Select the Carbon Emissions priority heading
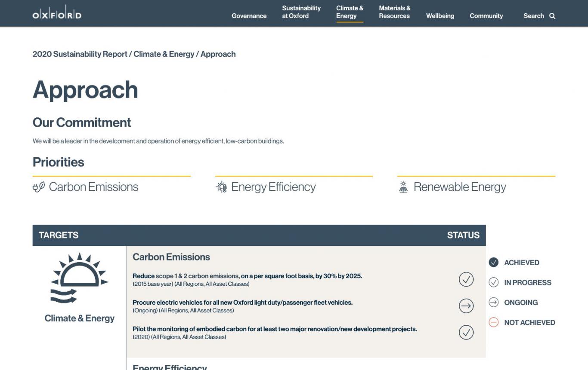 (93, 187)
